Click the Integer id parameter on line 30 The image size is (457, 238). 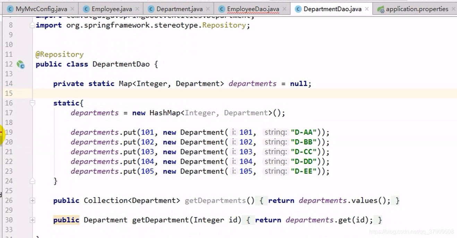[215, 220]
